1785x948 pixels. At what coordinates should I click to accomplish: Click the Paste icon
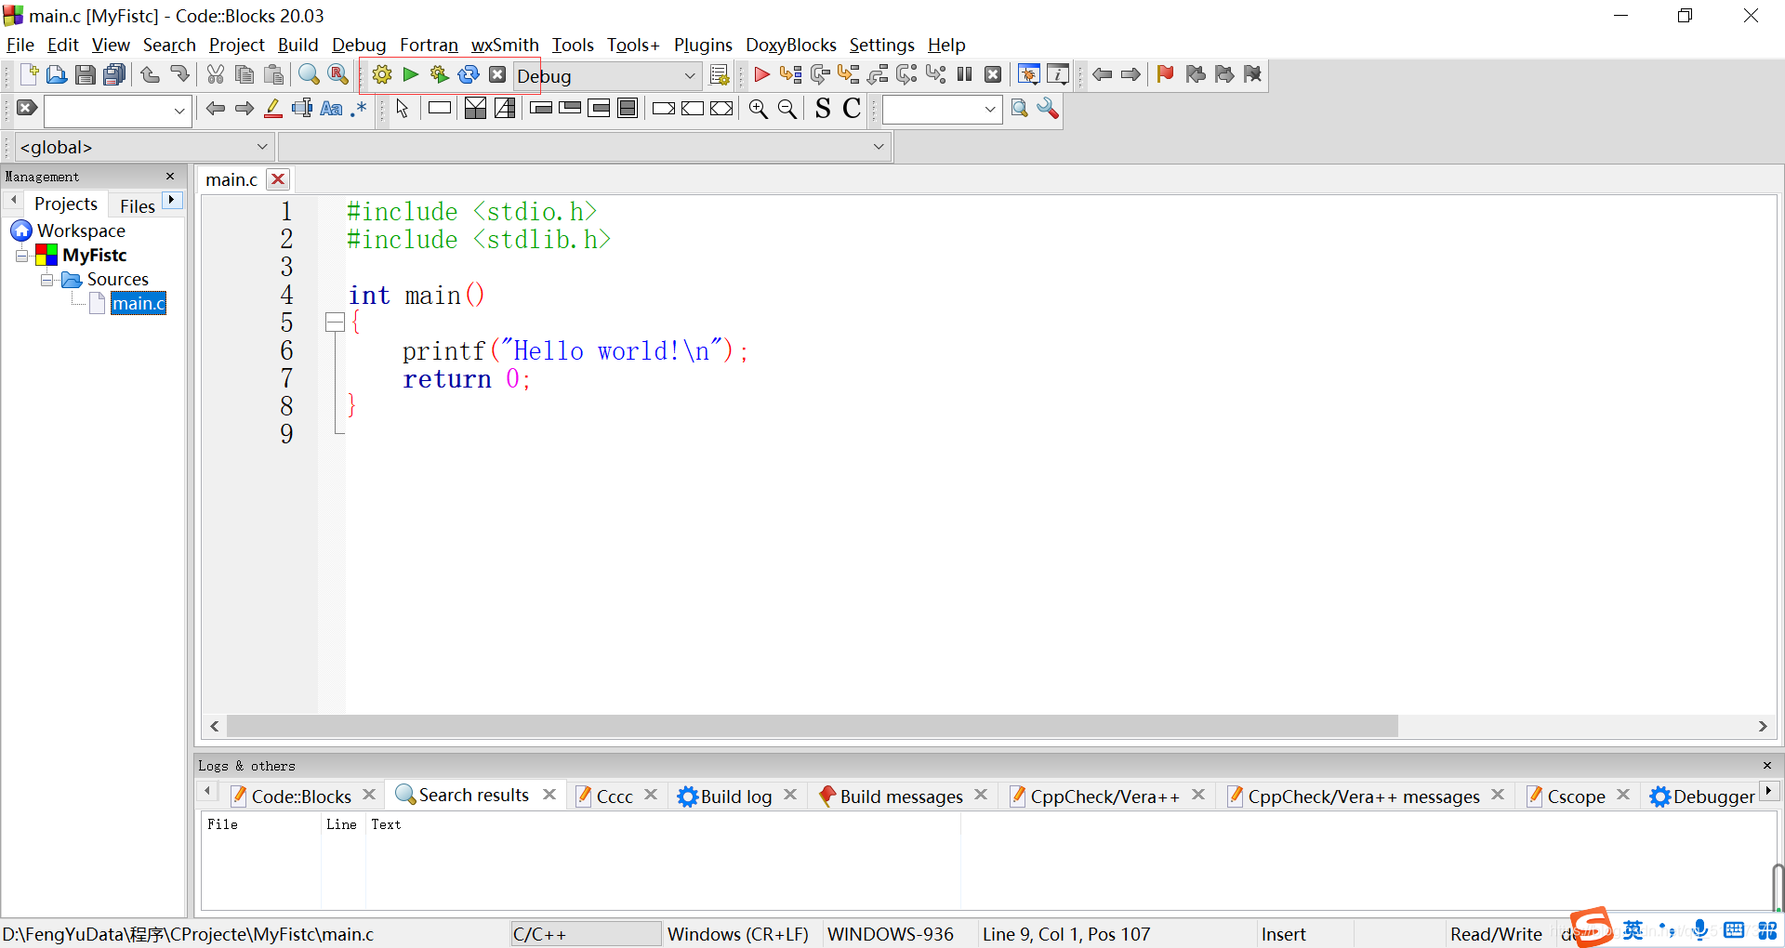click(x=273, y=74)
